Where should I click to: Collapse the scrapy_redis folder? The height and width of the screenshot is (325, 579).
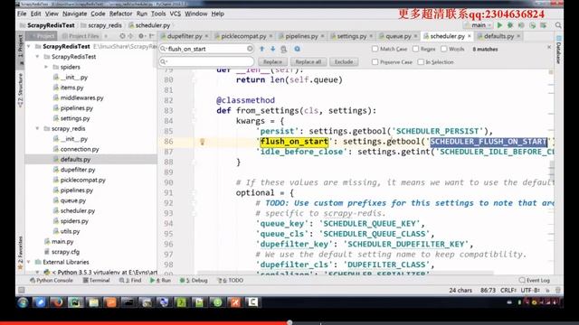tap(37, 128)
